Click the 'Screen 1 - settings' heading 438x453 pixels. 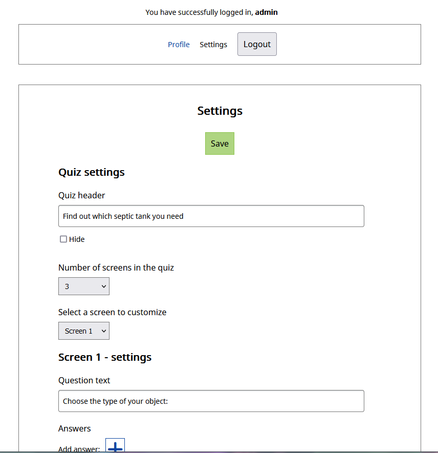pyautogui.click(x=105, y=357)
